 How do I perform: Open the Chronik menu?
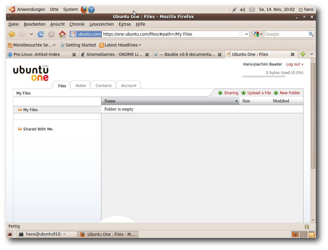[77, 24]
